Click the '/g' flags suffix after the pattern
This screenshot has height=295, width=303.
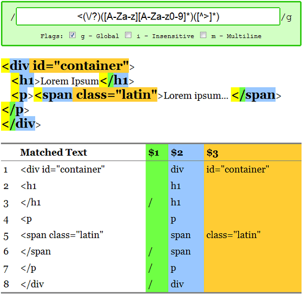coord(287,17)
